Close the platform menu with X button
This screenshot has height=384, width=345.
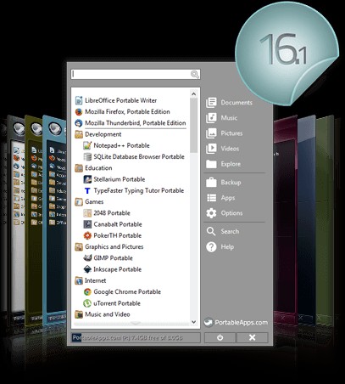point(253,337)
